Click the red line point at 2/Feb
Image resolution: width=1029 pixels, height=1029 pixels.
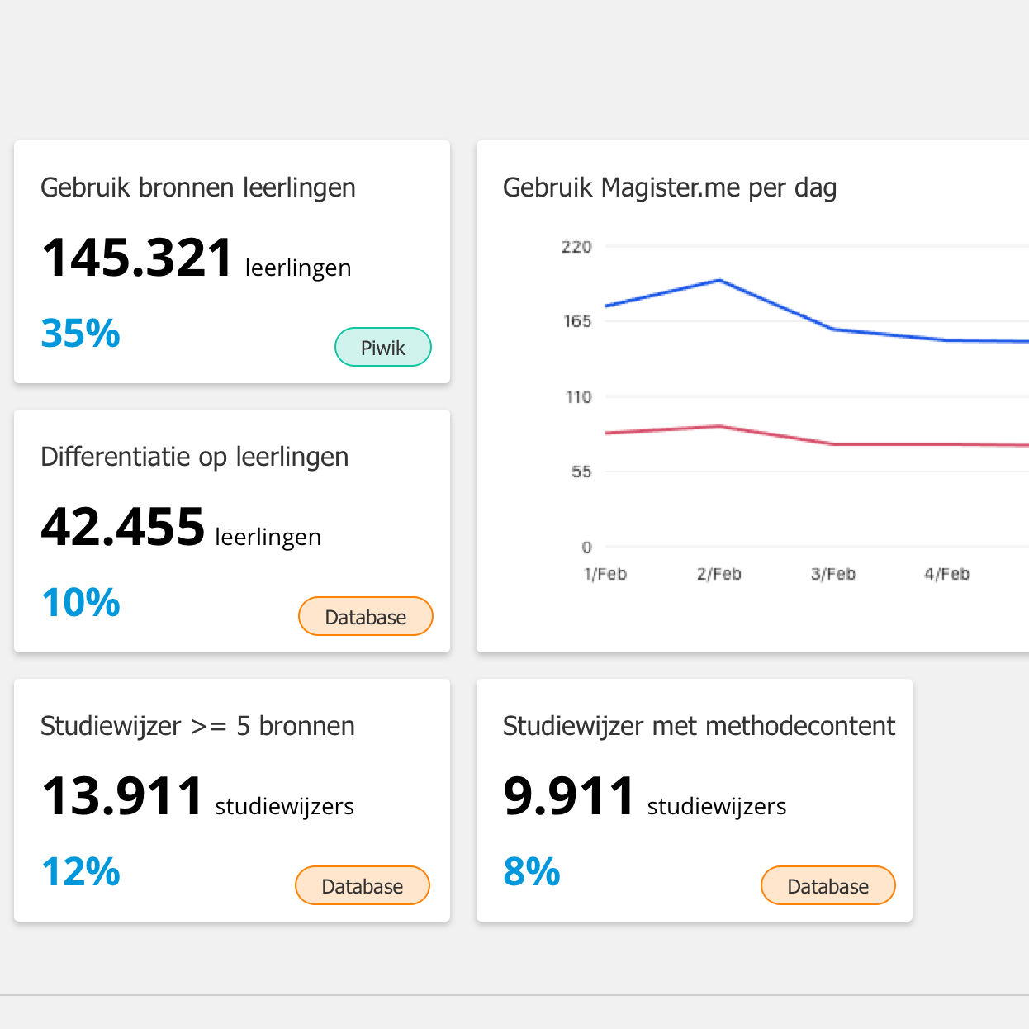coord(720,426)
